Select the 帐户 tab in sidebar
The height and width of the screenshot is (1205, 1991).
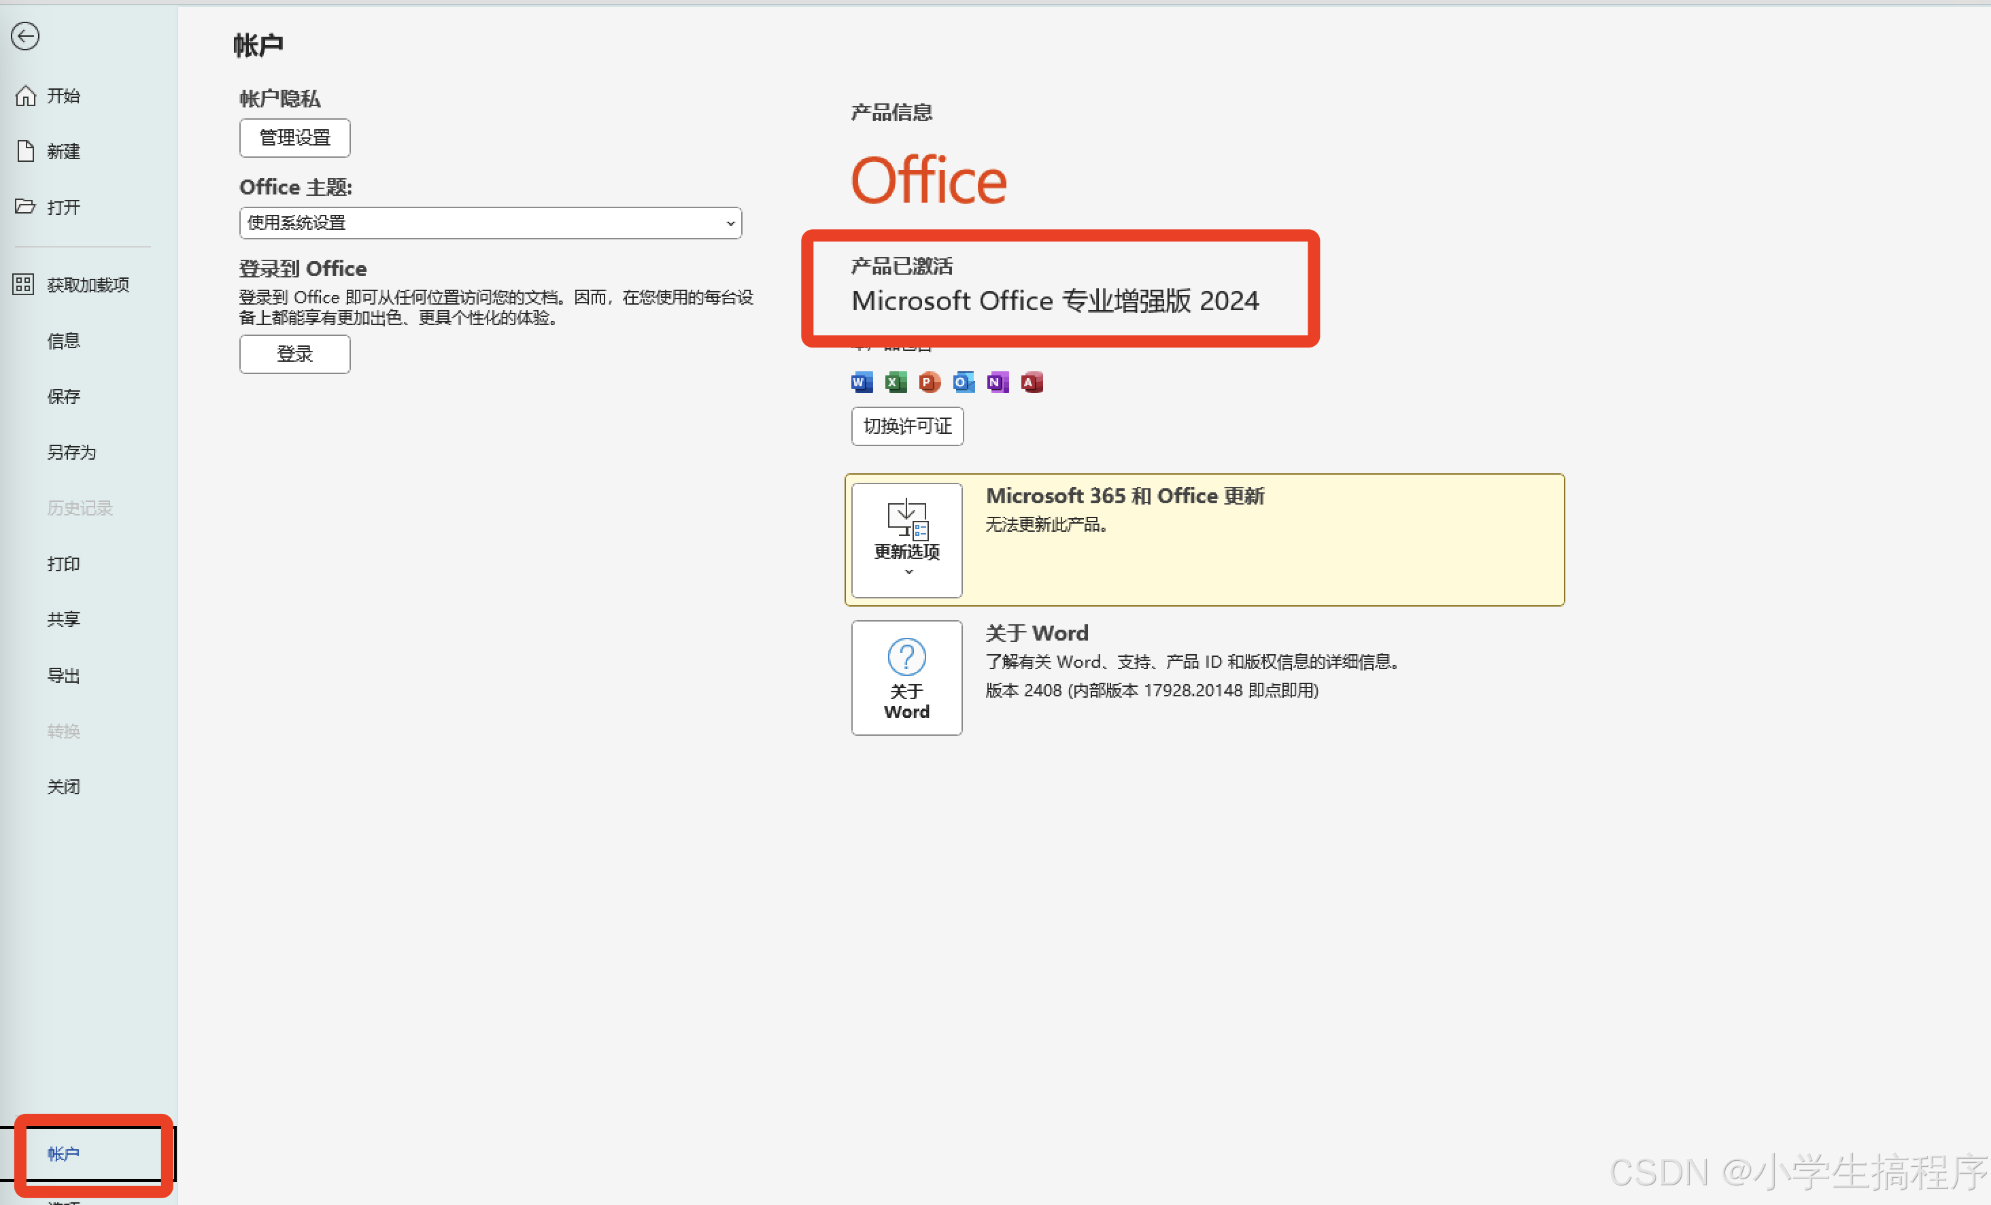63,1154
